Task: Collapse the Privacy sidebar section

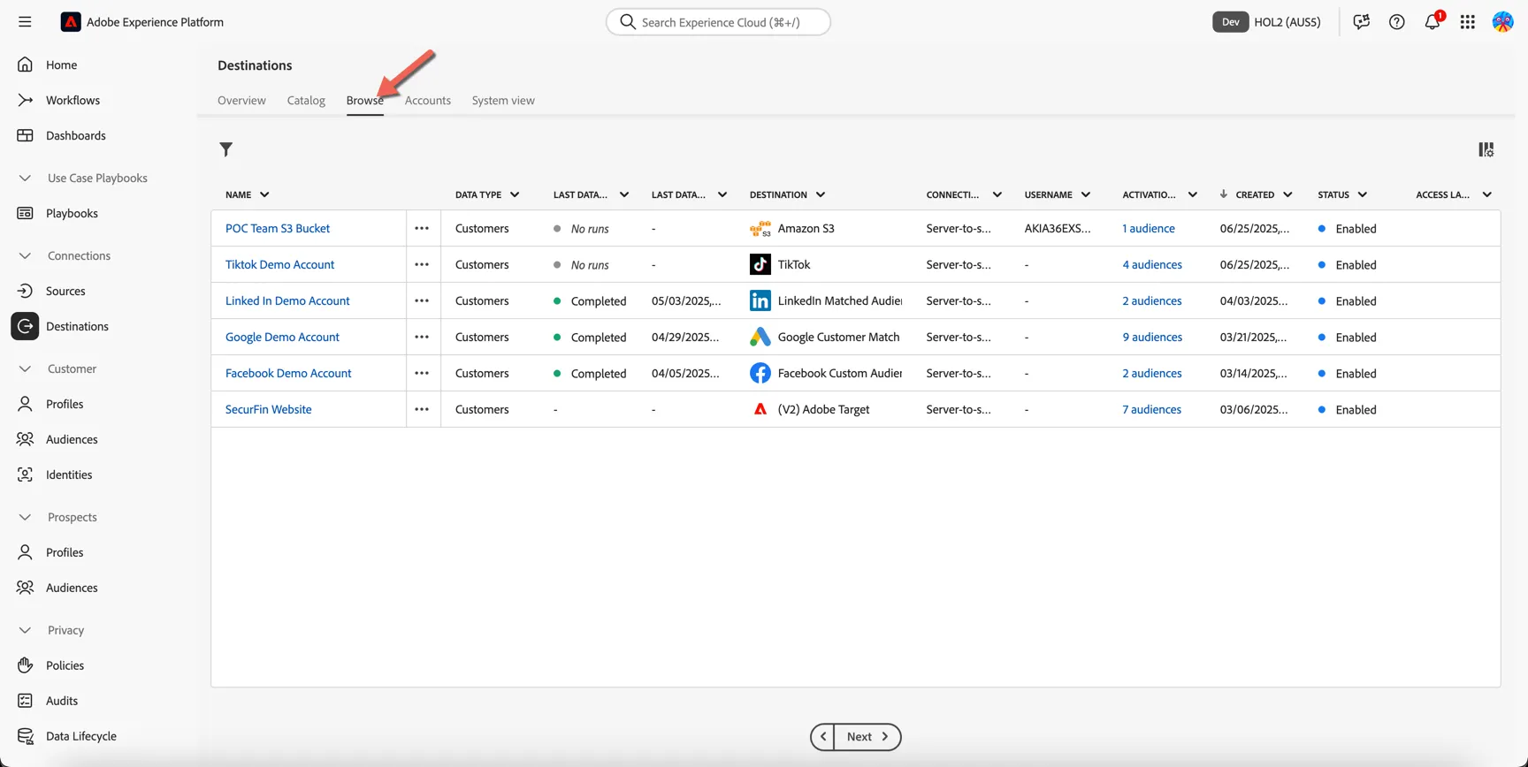Action: tap(25, 630)
